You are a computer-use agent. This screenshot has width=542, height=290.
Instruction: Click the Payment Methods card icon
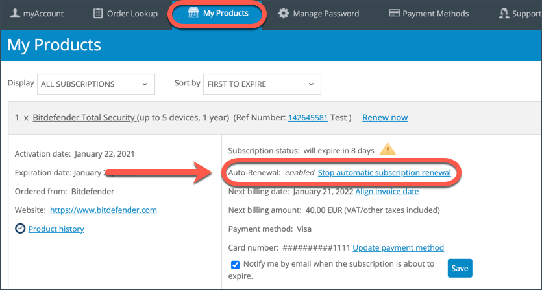pos(394,13)
